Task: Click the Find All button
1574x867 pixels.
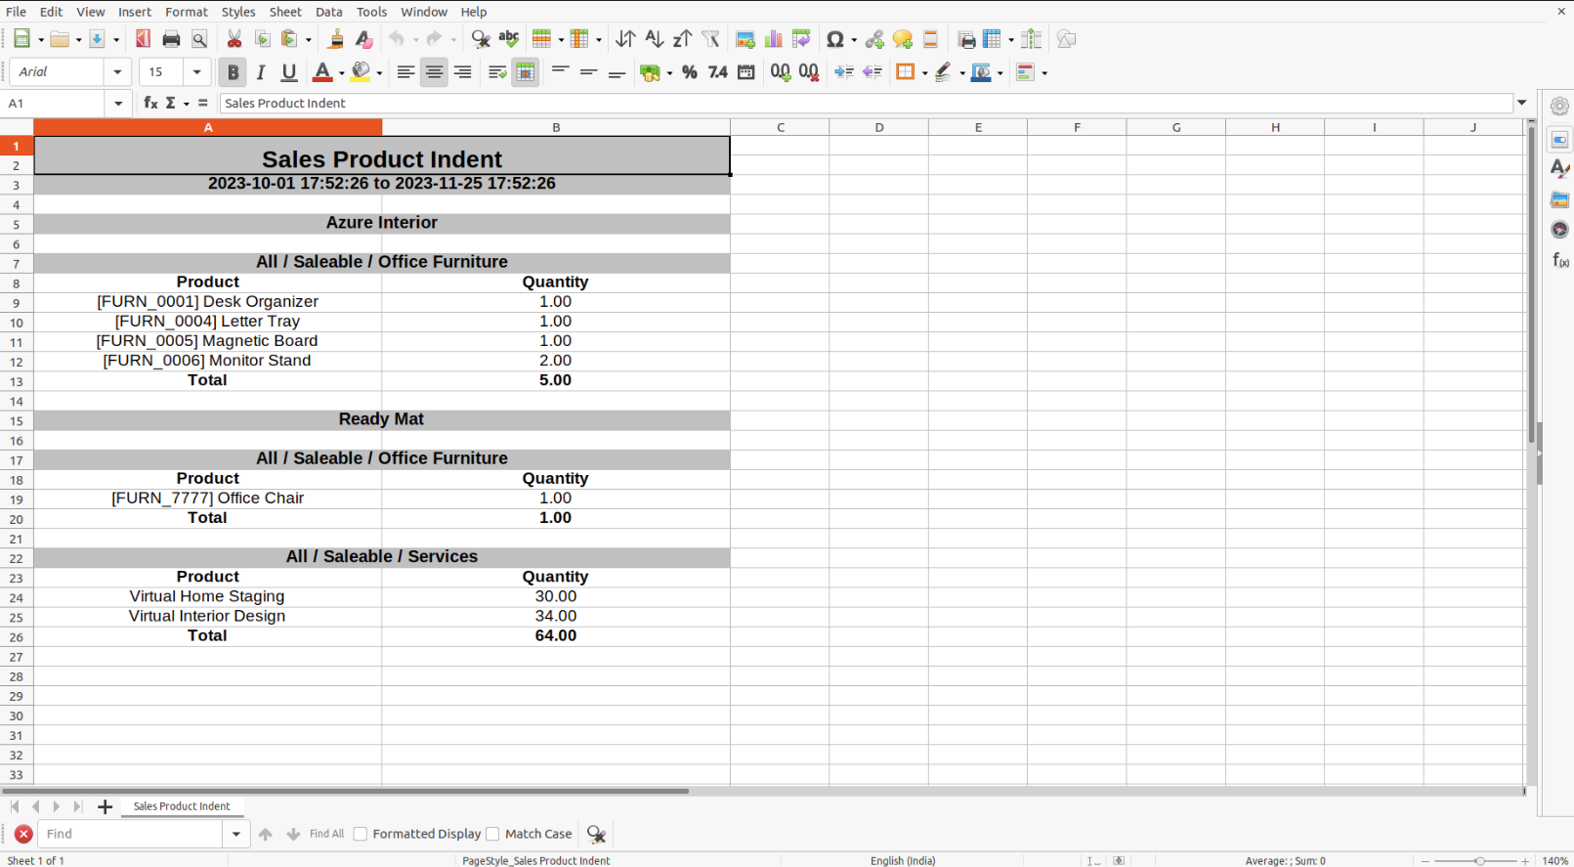Action: point(326,834)
